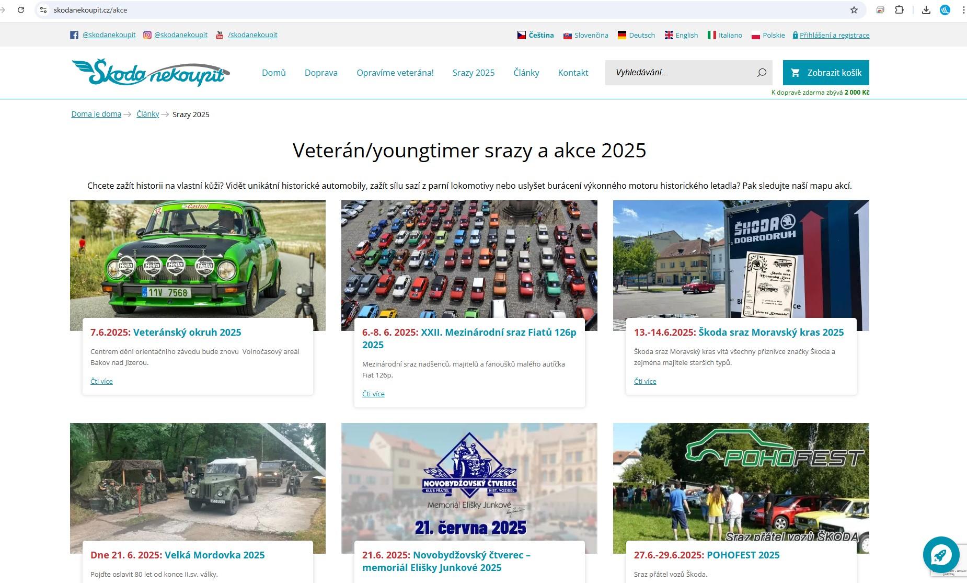Switch language to Slovenčina
The height and width of the screenshot is (583, 967).
coord(591,35)
